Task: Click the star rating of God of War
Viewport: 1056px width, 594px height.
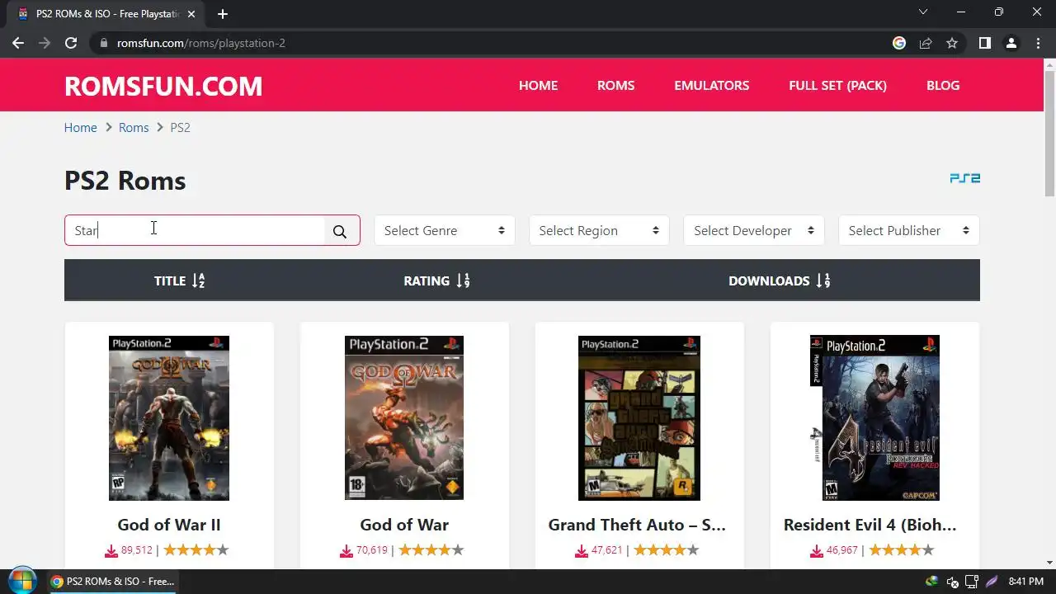Action: [431, 550]
